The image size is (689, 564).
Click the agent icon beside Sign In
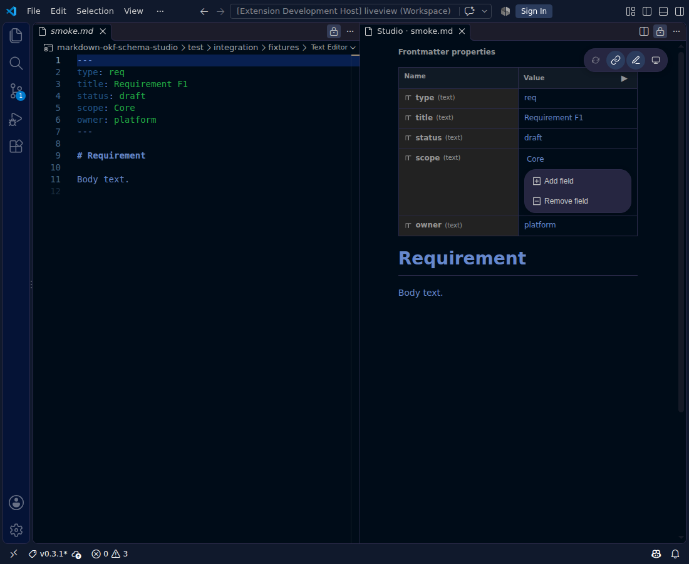pyautogui.click(x=505, y=11)
